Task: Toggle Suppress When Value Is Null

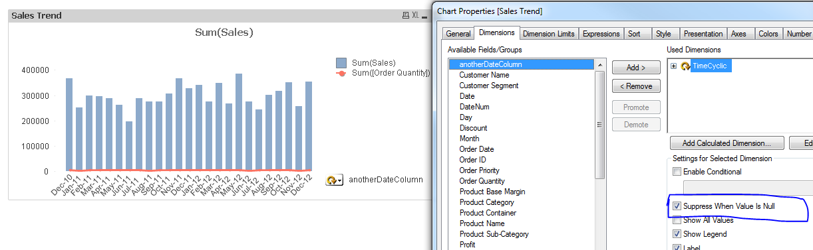Action: click(x=677, y=207)
